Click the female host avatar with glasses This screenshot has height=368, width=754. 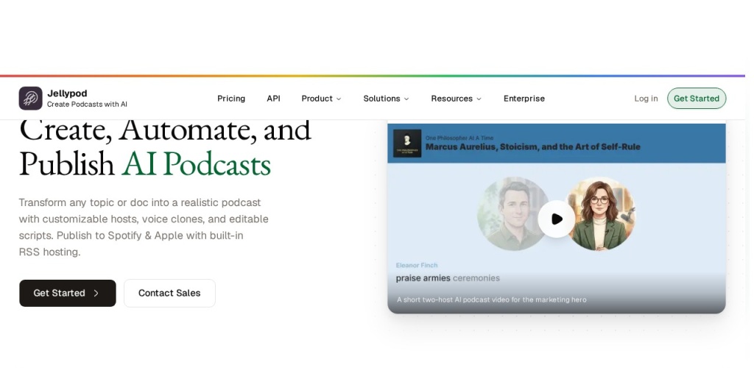tap(600, 213)
